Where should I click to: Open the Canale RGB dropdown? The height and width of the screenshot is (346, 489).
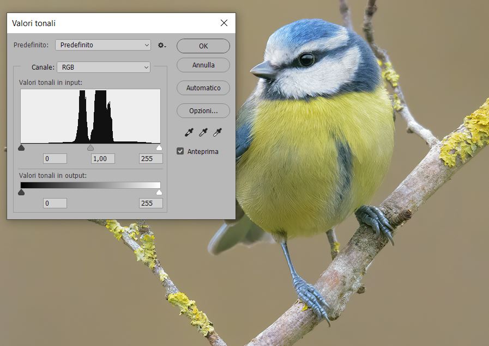[x=103, y=67]
